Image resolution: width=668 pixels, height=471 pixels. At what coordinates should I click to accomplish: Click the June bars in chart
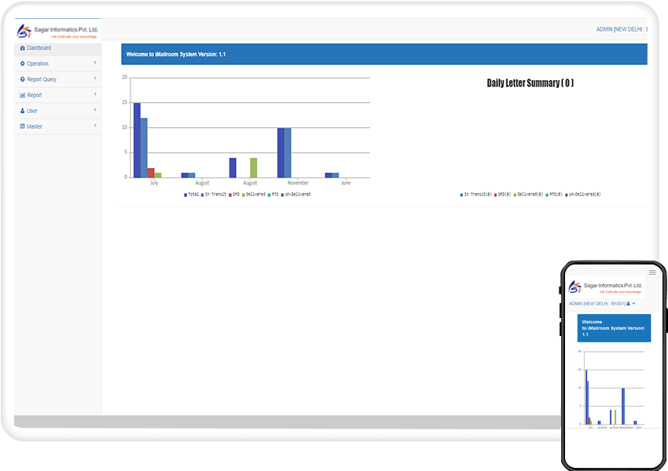pyautogui.click(x=332, y=175)
